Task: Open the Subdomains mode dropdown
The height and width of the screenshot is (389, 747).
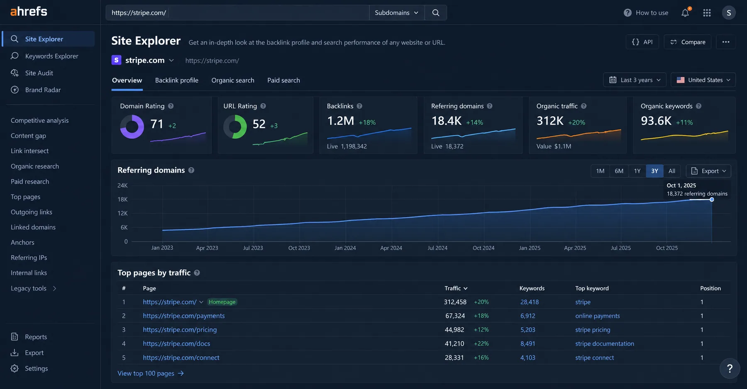Action: click(x=396, y=13)
